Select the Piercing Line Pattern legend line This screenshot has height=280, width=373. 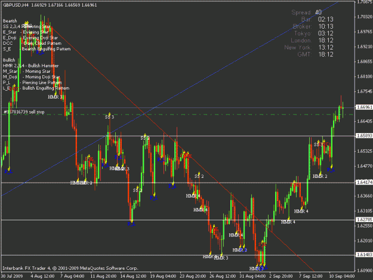[32, 82]
